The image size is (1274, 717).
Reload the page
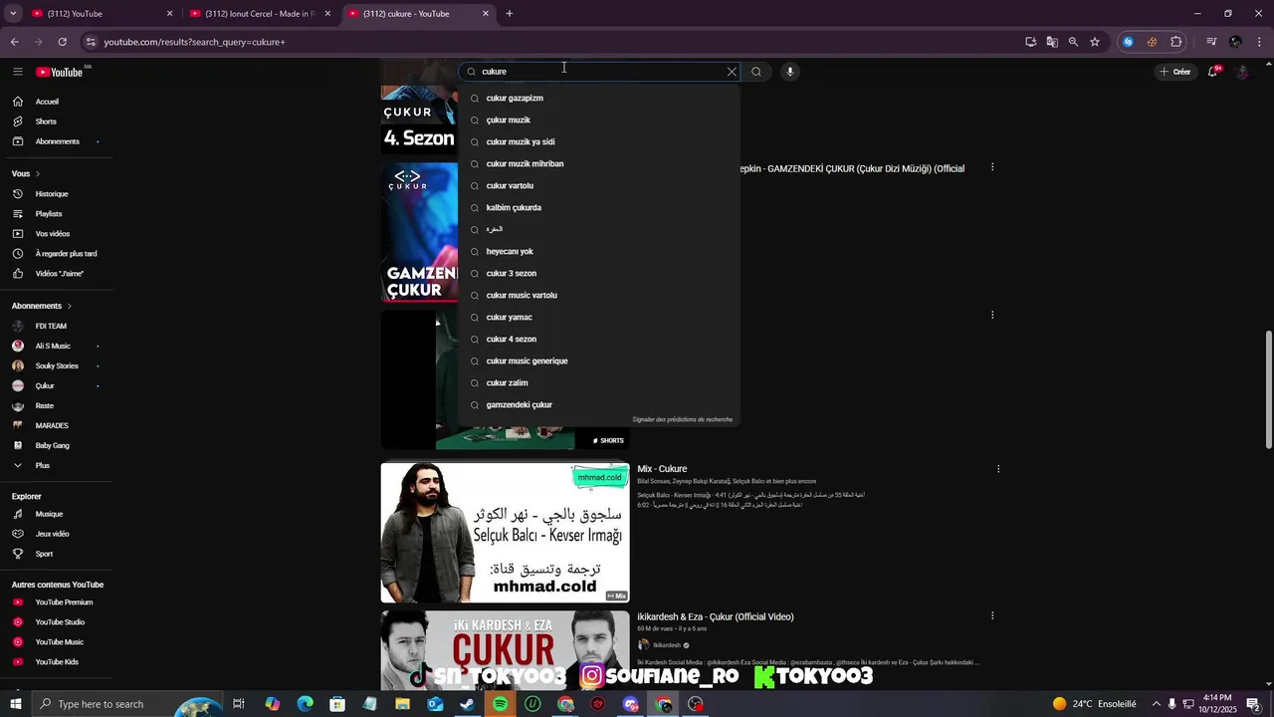tap(62, 42)
